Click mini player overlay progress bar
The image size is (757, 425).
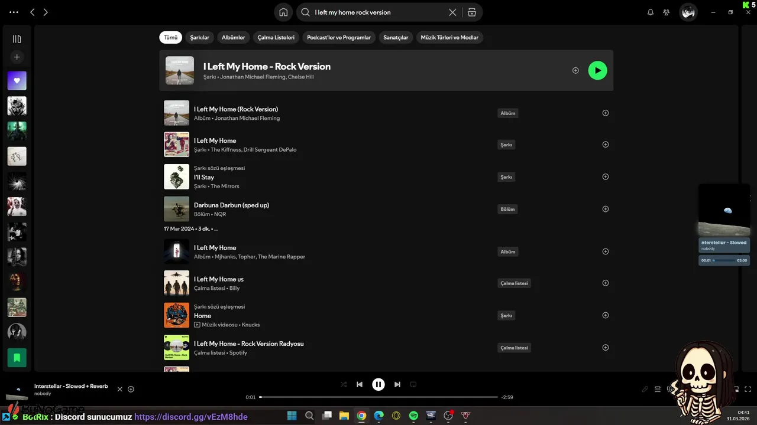coord(724,260)
